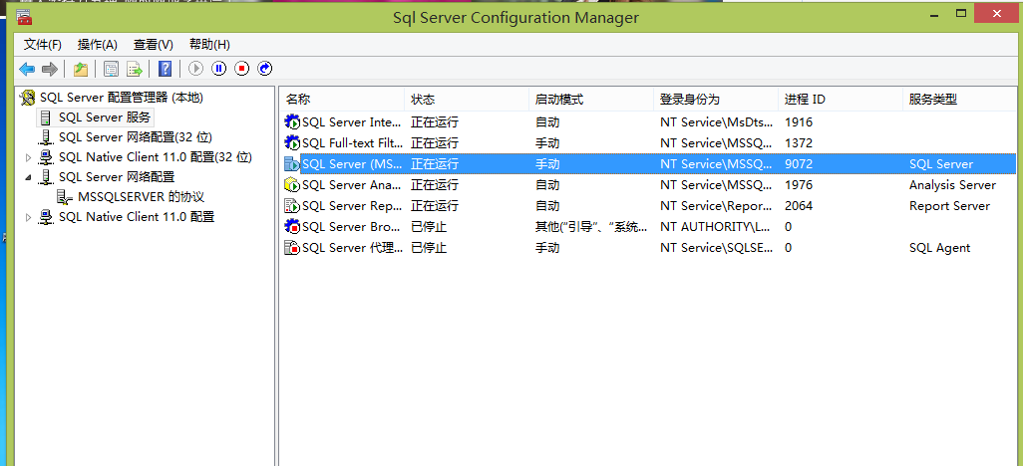Click the Properties toolbar icon

tap(112, 69)
